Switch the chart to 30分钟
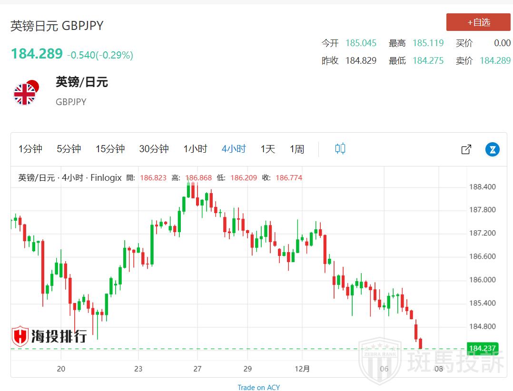The height and width of the screenshot is (391, 513). click(154, 149)
